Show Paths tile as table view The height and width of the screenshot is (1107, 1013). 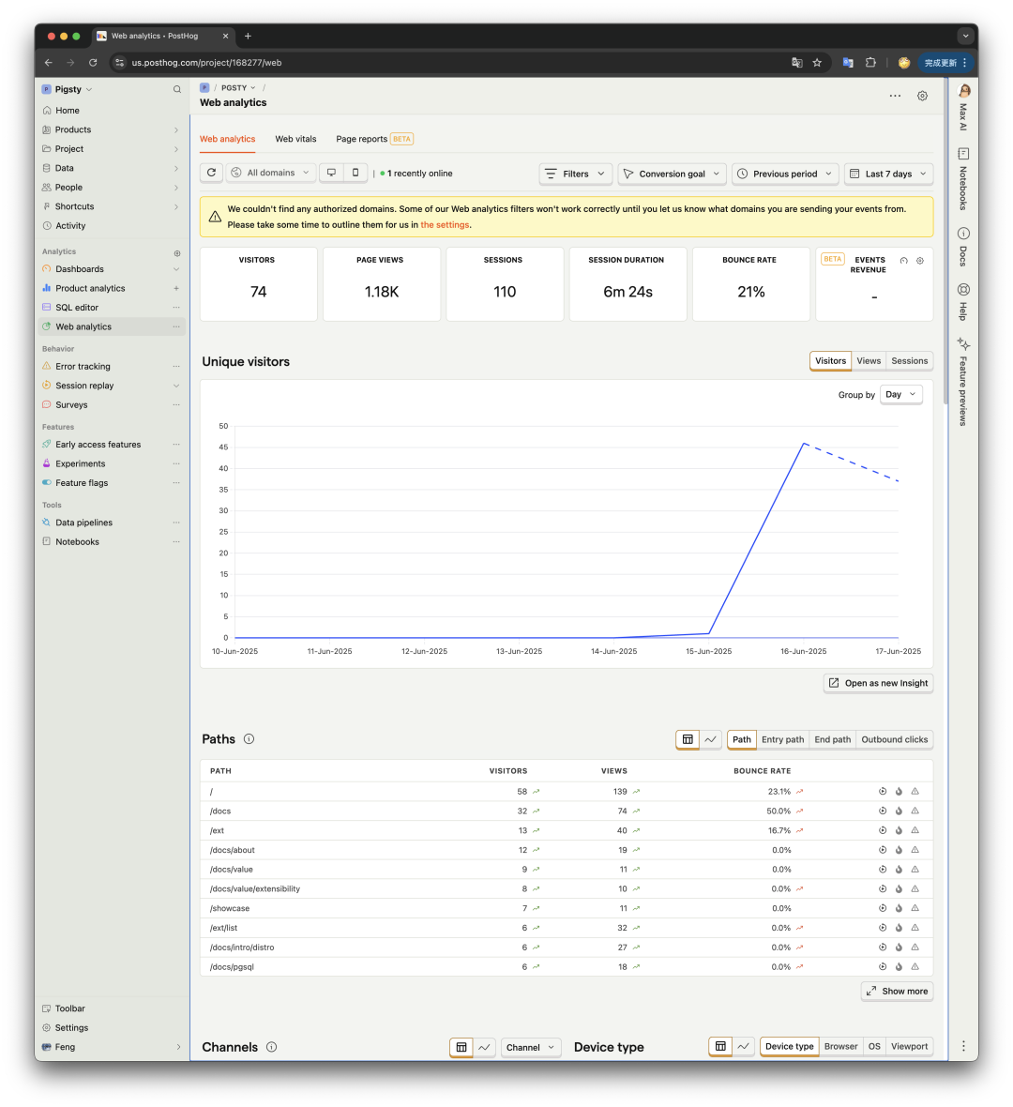coord(688,739)
